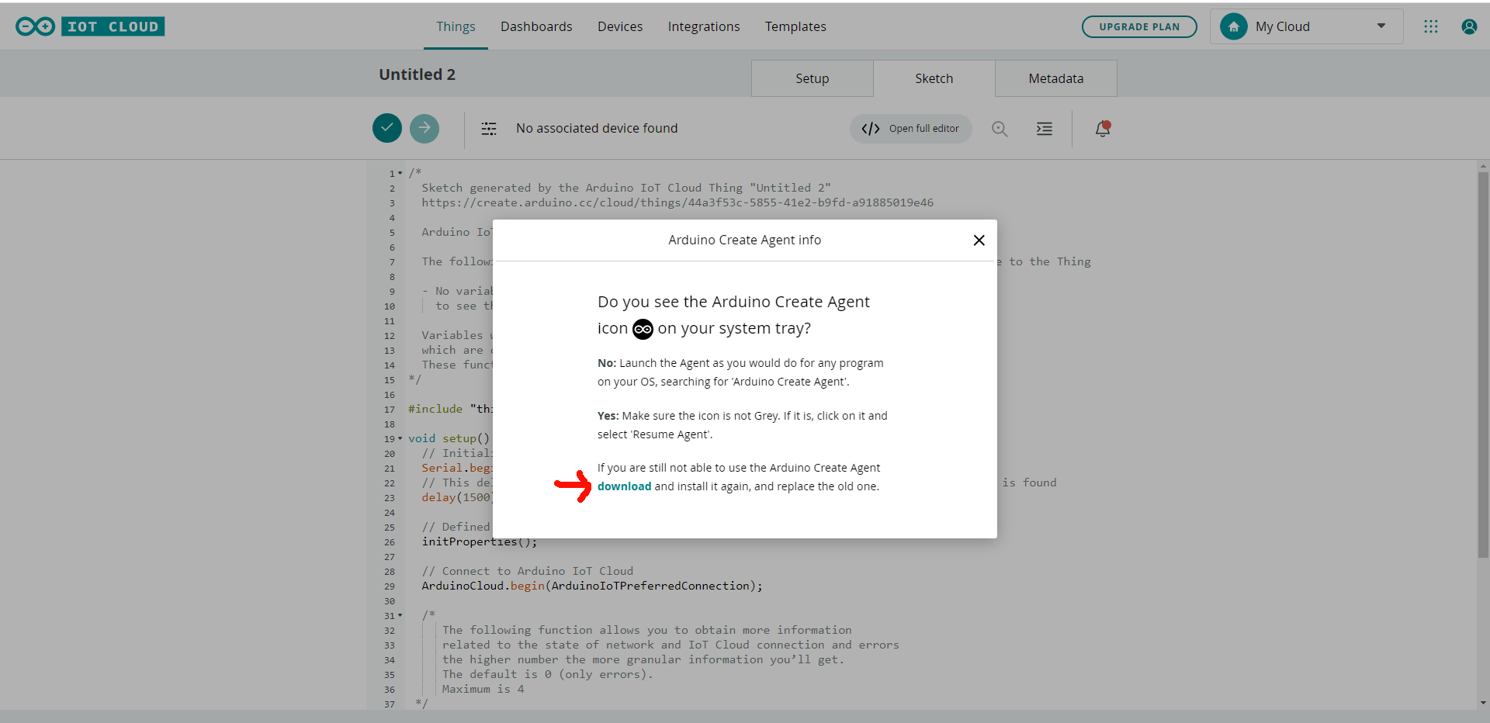The width and height of the screenshot is (1490, 723).
Task: Click the Untitled 2 thing title
Action: (x=417, y=74)
